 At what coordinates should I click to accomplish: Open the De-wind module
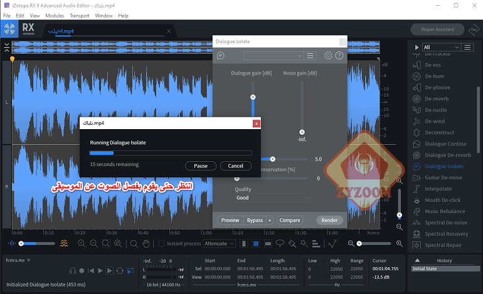(435, 121)
